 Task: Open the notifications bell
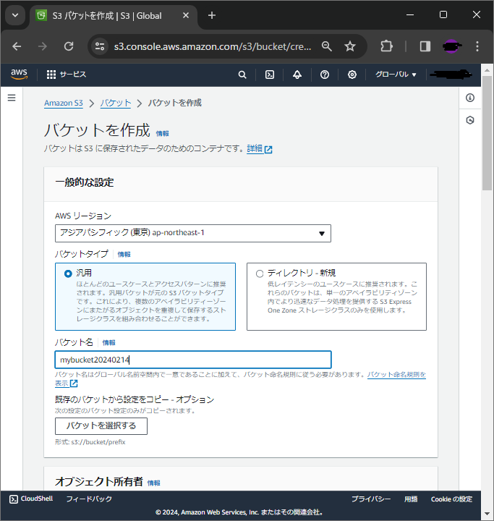(297, 75)
